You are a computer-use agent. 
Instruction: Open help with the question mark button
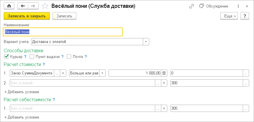coord(244,16)
